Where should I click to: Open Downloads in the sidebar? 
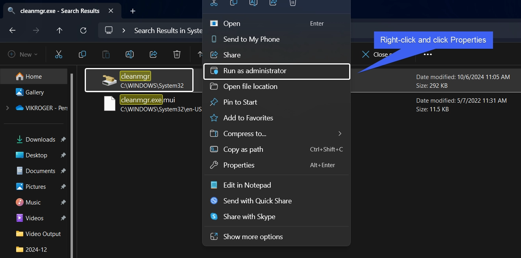(x=35, y=140)
